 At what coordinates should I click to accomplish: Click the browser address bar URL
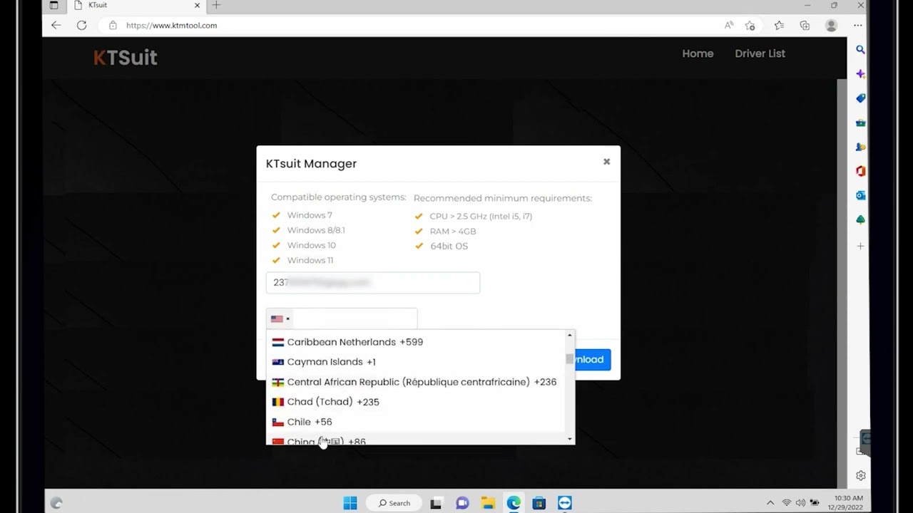coord(171,25)
